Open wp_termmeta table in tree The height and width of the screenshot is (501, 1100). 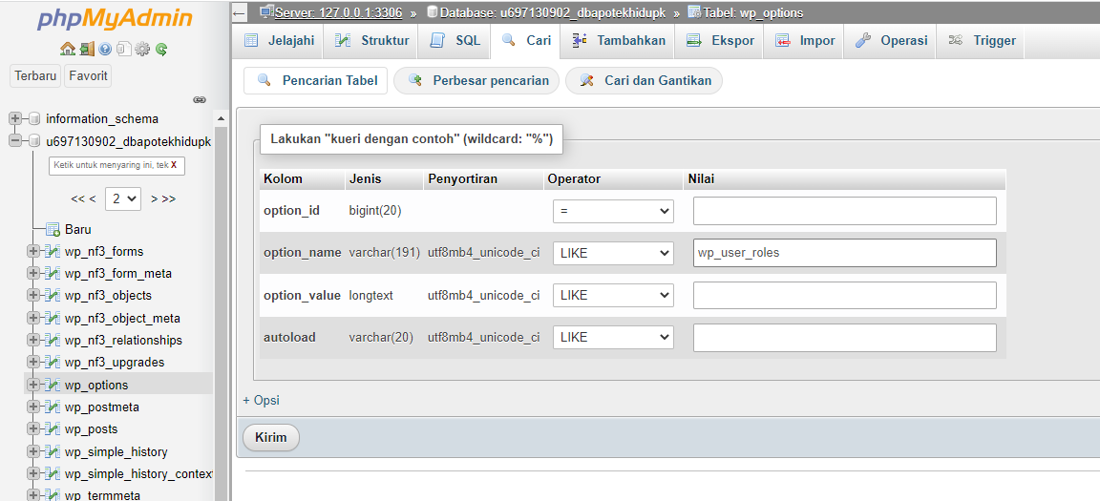[x=102, y=495]
